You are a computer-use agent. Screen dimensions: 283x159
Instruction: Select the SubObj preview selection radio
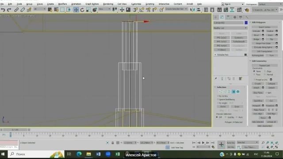(226, 117)
